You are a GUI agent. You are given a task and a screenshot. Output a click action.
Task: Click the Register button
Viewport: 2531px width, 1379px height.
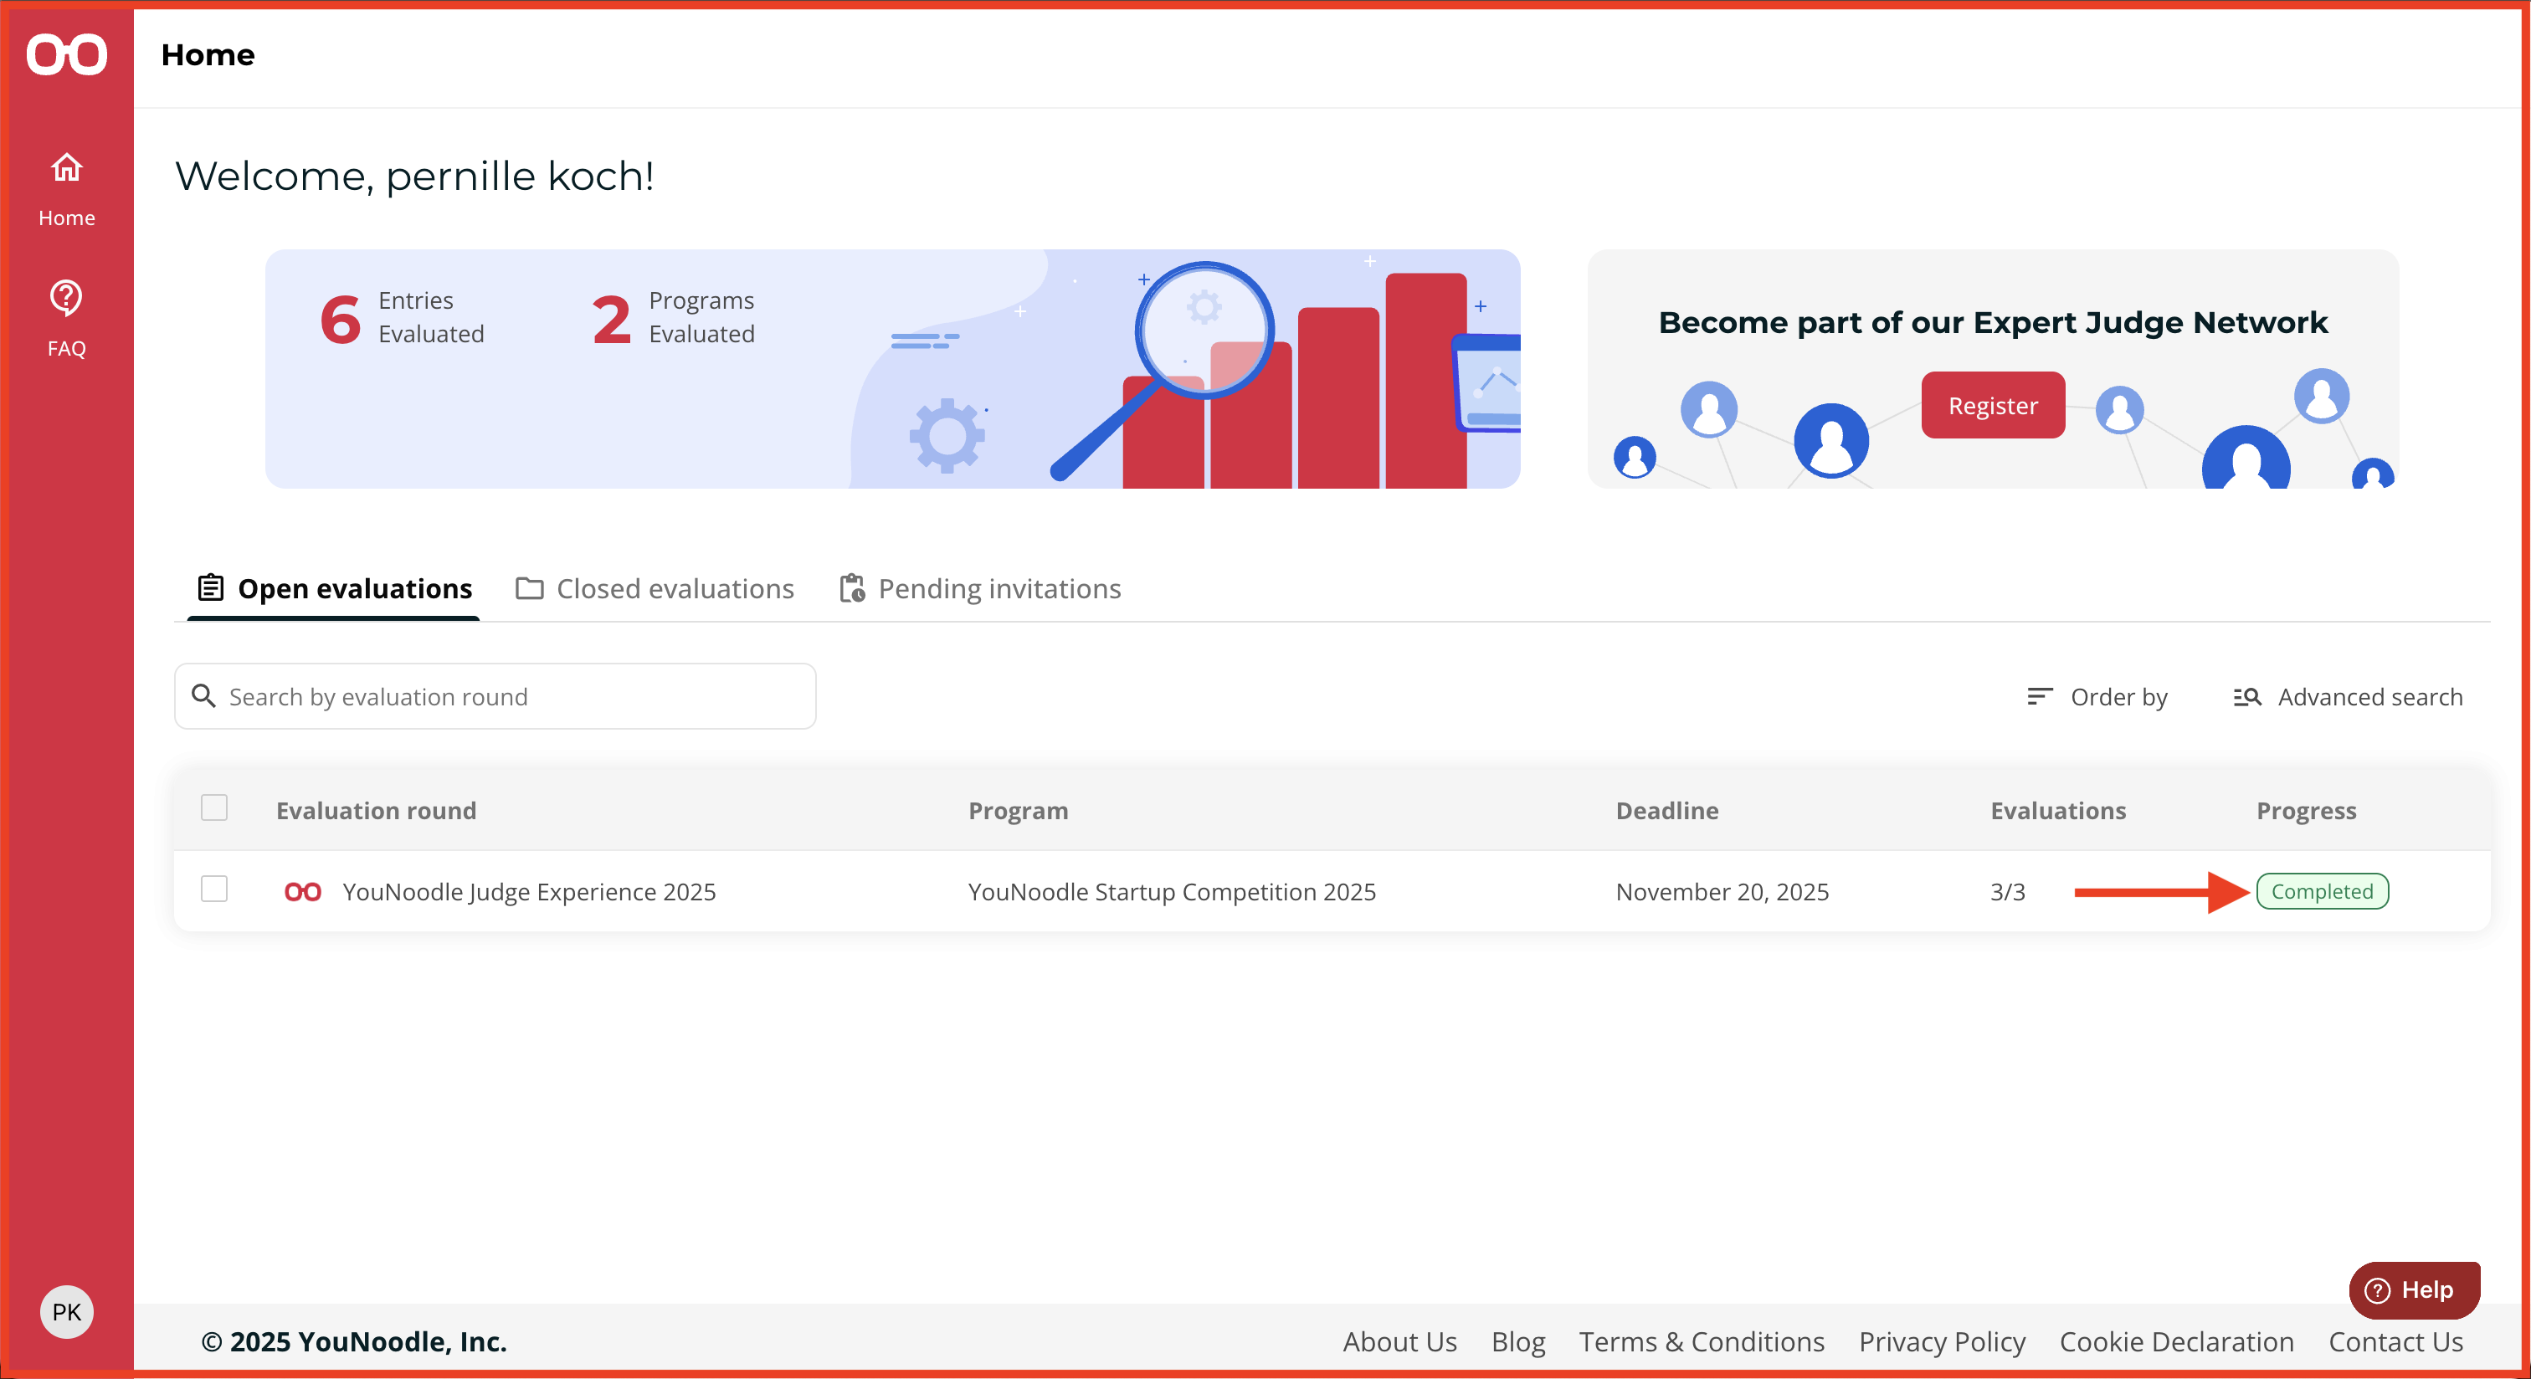pyautogui.click(x=1993, y=406)
